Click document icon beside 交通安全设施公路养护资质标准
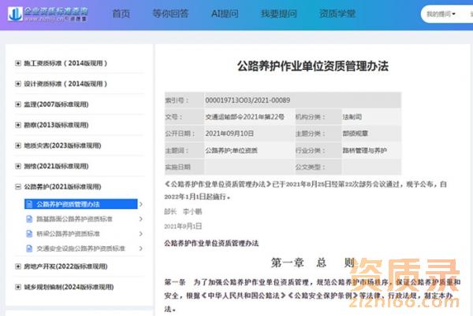 click(x=31, y=248)
